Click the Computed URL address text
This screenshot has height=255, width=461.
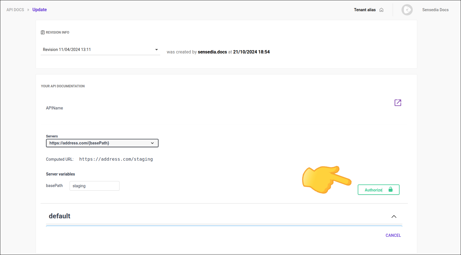[116, 159]
